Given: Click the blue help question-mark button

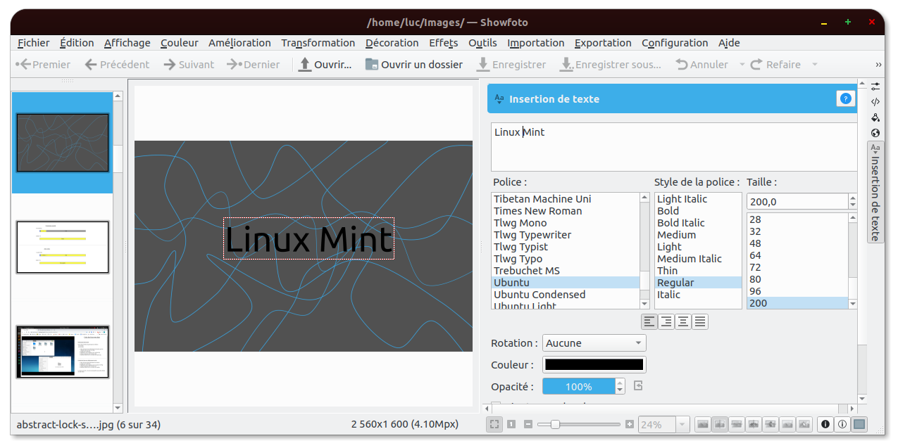Looking at the screenshot, I should tap(845, 99).
